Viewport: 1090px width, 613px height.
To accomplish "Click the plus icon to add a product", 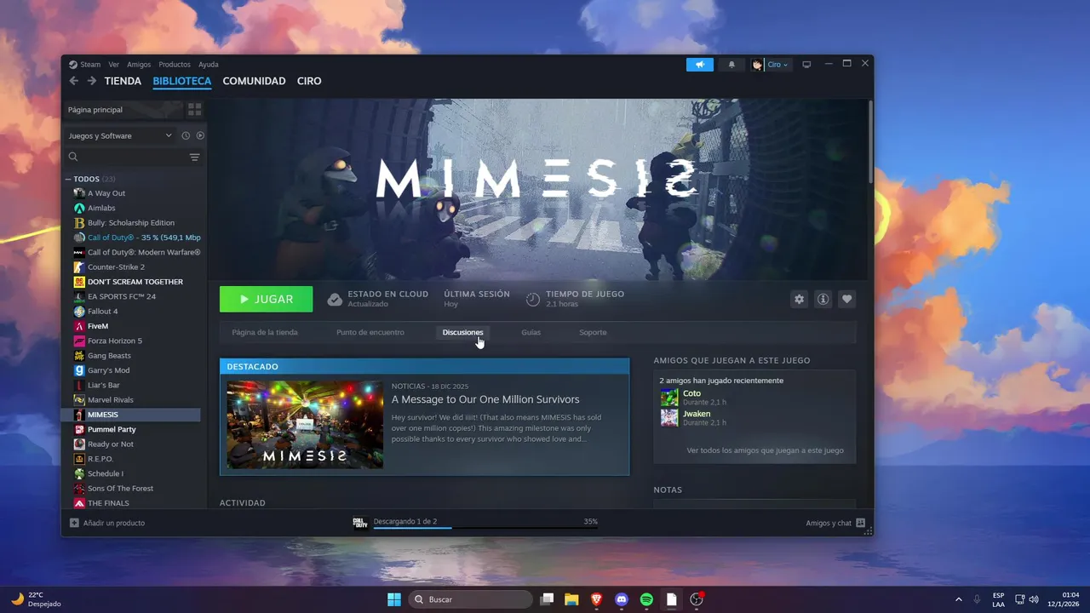I will tap(74, 523).
